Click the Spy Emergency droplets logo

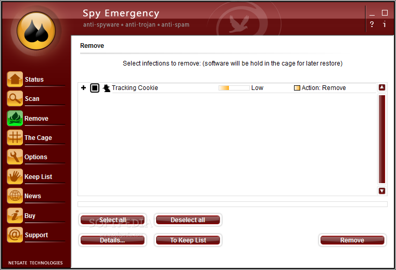(x=36, y=31)
